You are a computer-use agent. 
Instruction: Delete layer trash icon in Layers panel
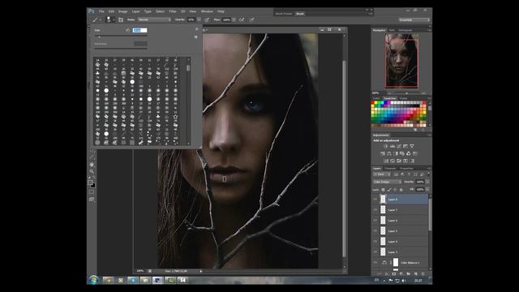coord(422,274)
